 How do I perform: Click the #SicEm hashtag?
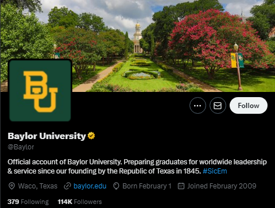(215, 171)
